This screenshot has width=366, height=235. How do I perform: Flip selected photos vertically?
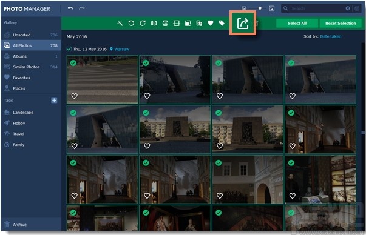(165, 23)
